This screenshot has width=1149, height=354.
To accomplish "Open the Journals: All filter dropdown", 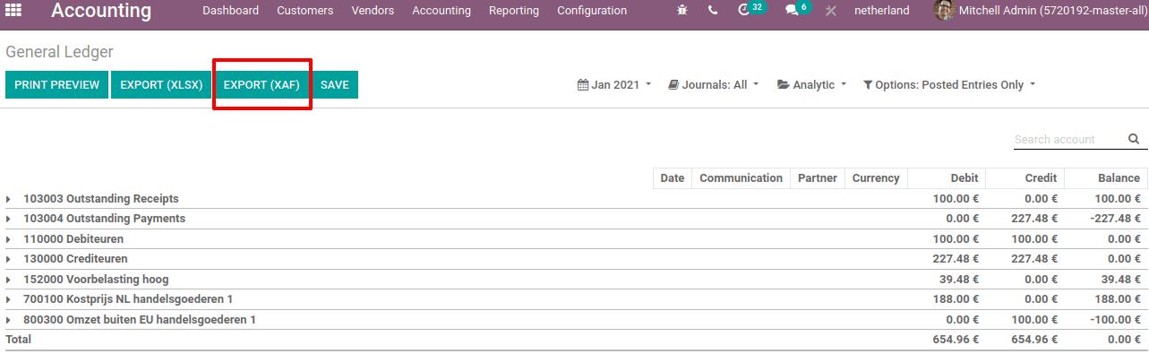I will 714,85.
